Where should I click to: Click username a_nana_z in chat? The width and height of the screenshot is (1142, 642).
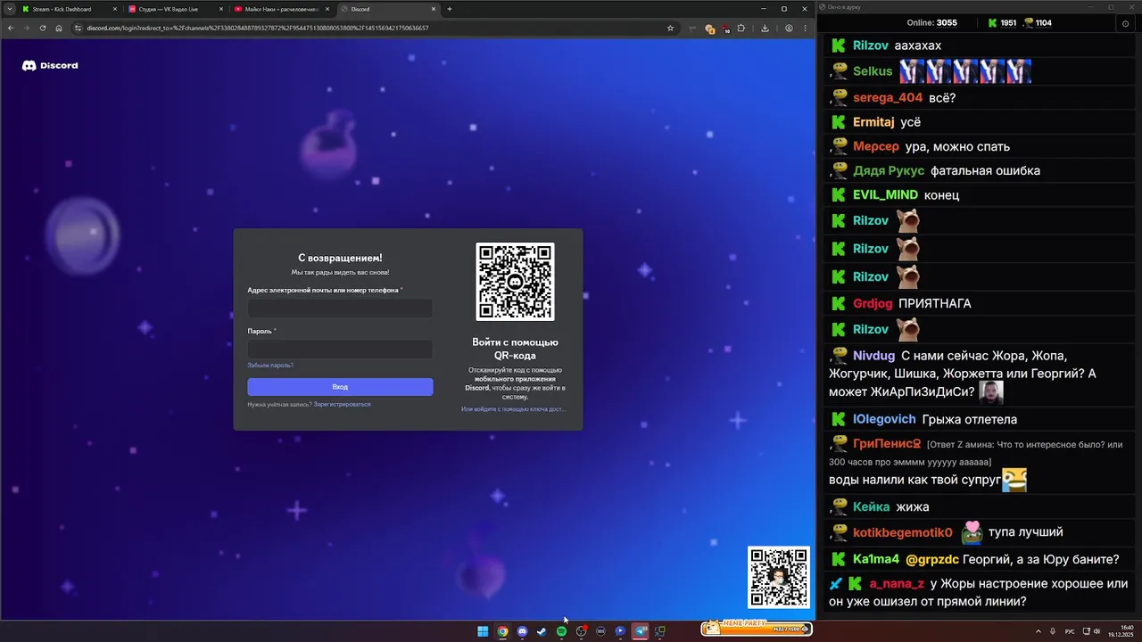(x=897, y=584)
